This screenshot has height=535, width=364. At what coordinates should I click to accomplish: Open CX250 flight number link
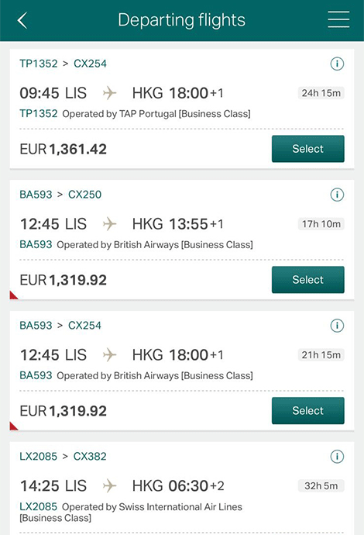pos(84,195)
